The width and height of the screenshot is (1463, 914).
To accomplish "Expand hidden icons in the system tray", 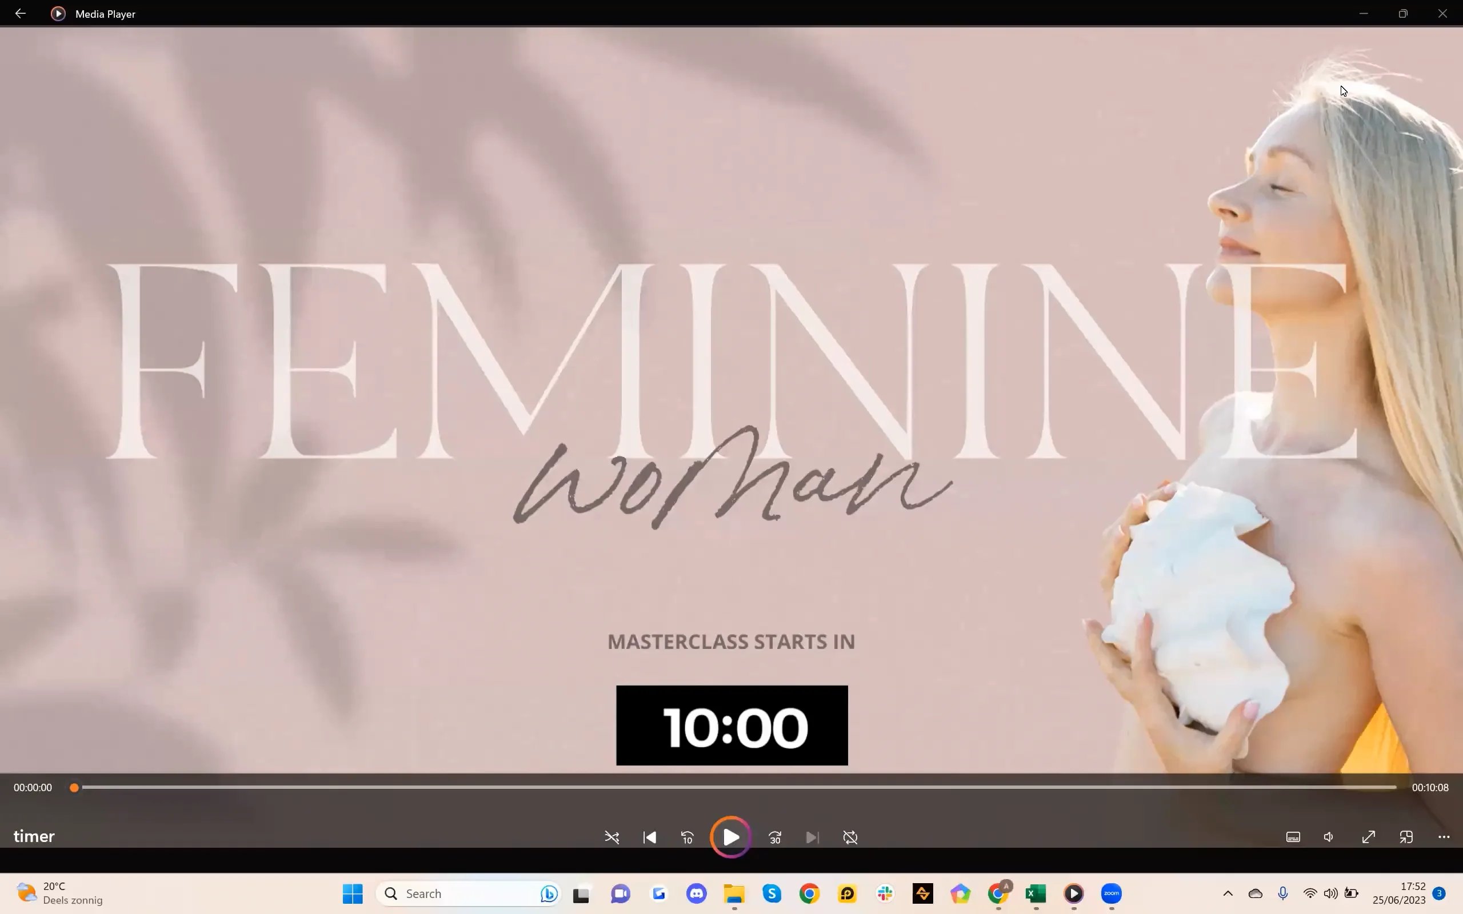I will [x=1228, y=893].
